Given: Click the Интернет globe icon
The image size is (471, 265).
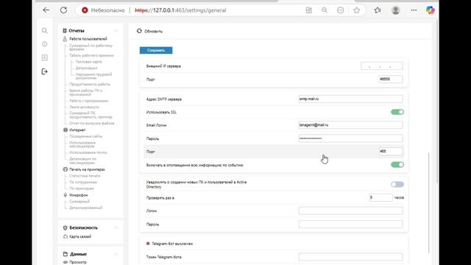Looking at the screenshot, I should [65, 130].
